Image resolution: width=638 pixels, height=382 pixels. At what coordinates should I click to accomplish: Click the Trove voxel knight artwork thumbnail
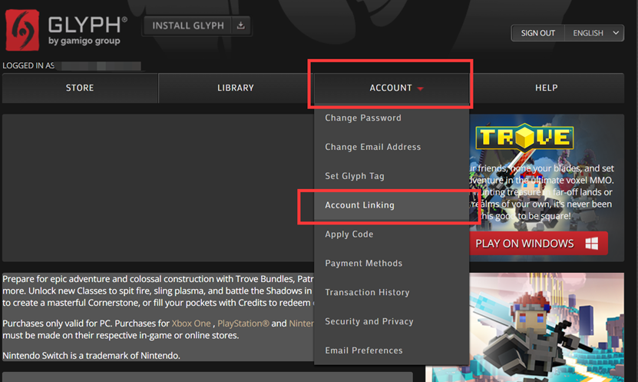(x=547, y=327)
